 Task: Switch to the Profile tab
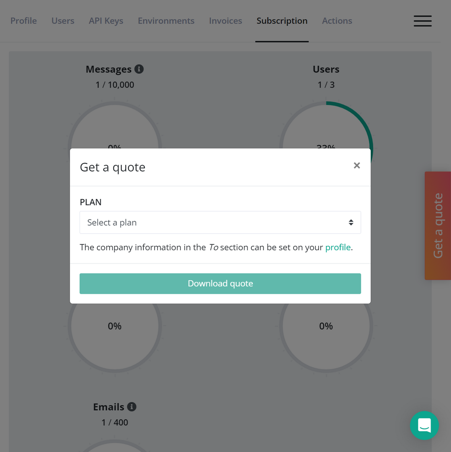pos(24,21)
